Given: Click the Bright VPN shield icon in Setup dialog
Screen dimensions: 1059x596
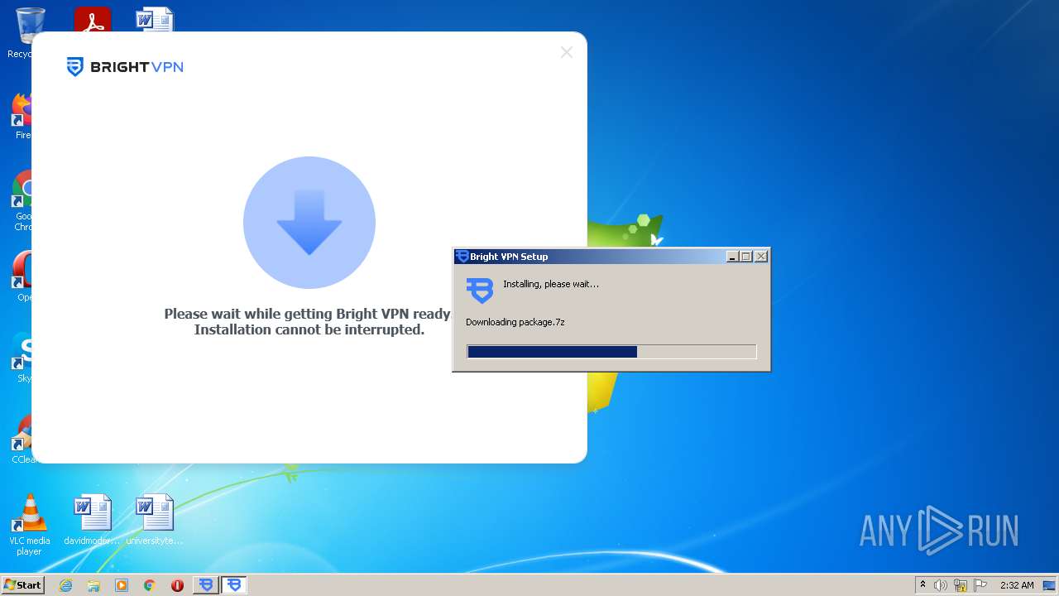Looking at the screenshot, I should [480, 291].
